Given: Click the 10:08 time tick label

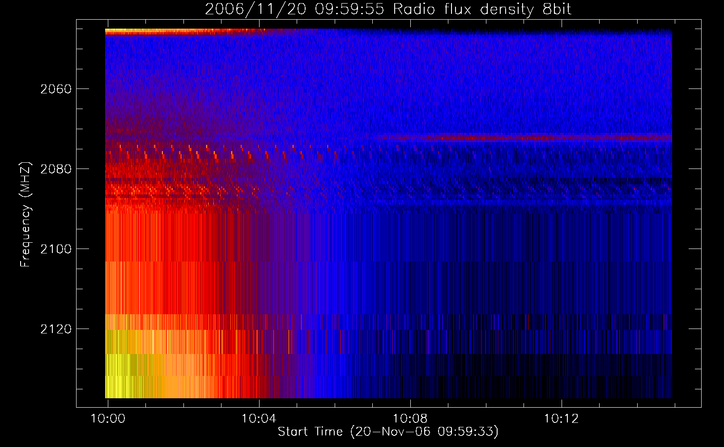Looking at the screenshot, I should point(410,418).
